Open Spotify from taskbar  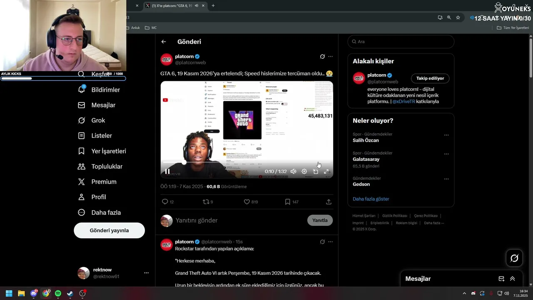click(58, 293)
